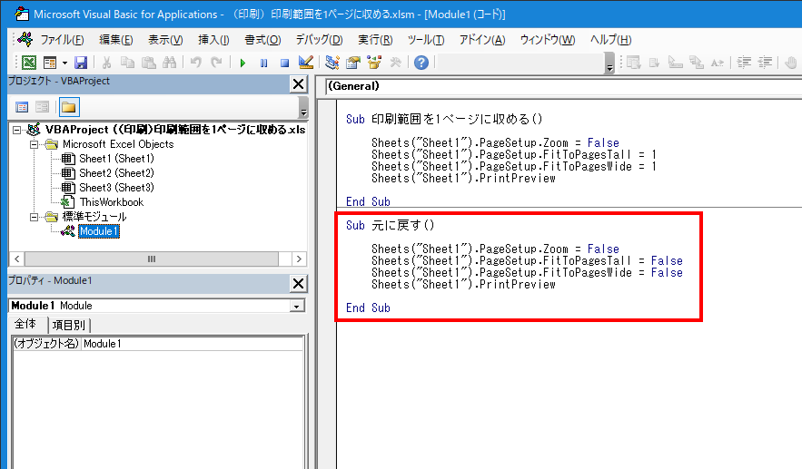Image resolution: width=802 pixels, height=469 pixels.
Task: Run Sub with green play icon
Action: click(x=243, y=63)
